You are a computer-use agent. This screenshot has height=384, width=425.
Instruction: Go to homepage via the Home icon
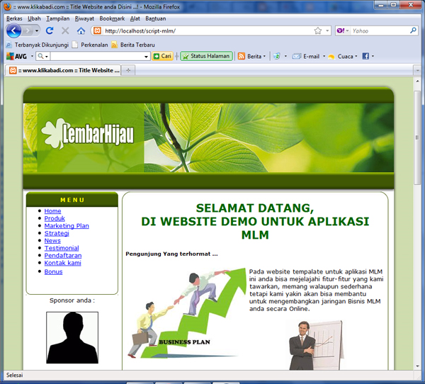pyautogui.click(x=81, y=31)
